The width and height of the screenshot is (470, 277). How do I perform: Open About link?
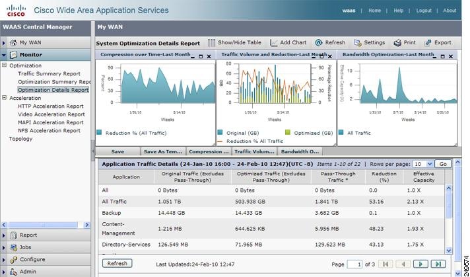450,11
